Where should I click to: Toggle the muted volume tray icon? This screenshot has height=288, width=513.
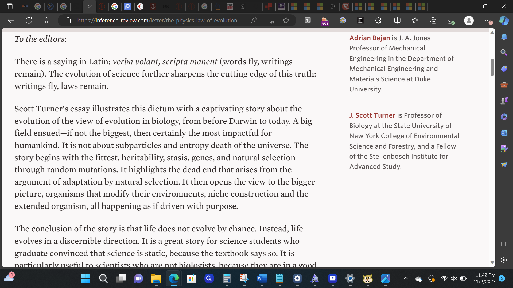tap(454, 279)
